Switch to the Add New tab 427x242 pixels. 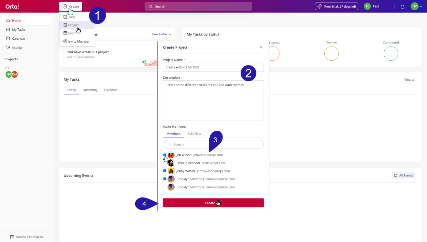tap(194, 134)
